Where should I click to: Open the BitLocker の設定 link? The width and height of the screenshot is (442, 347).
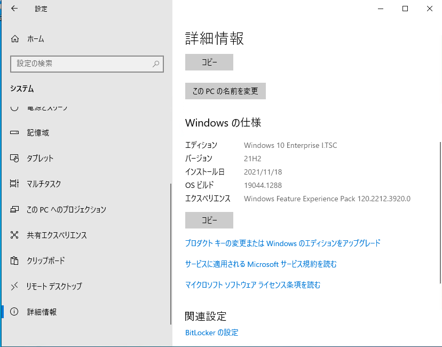click(x=212, y=333)
